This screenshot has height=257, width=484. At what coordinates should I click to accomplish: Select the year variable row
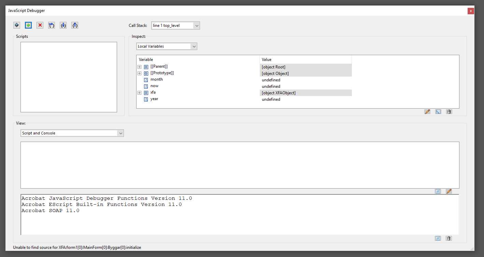point(244,99)
